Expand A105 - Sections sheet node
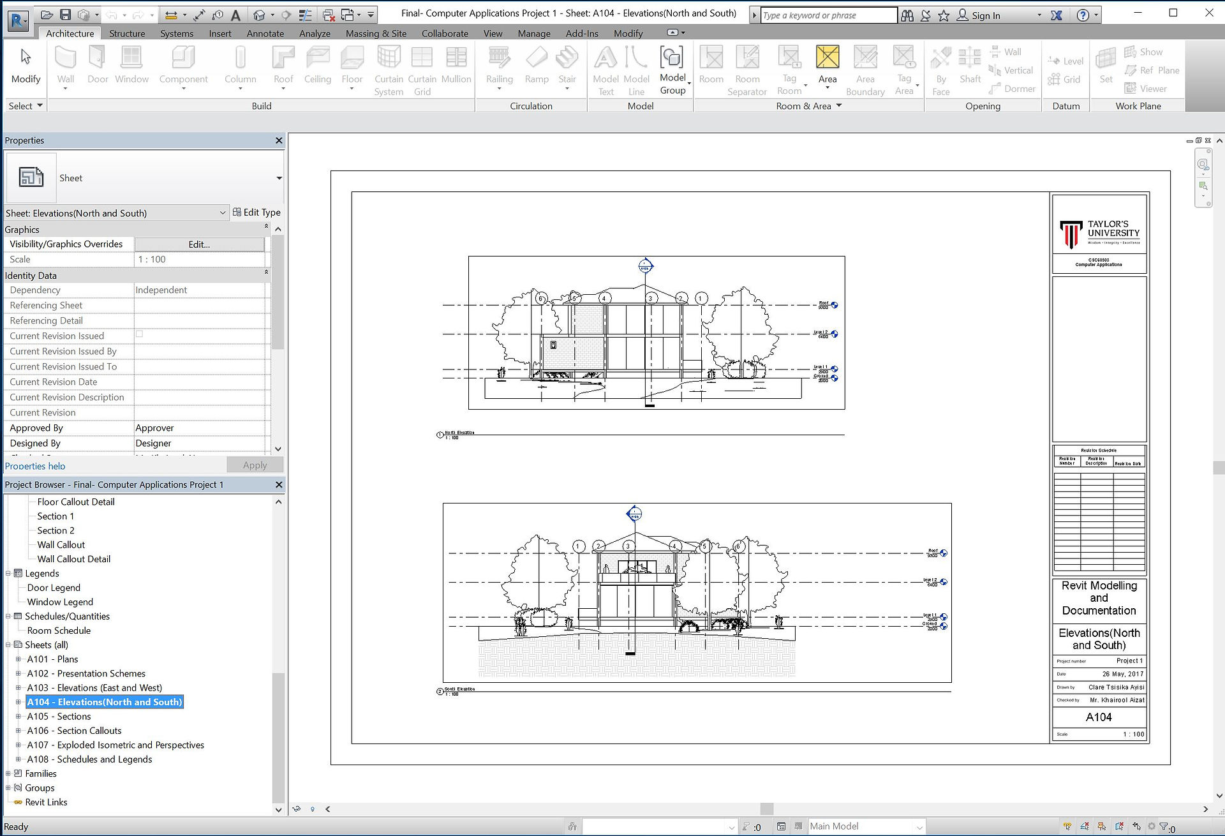 pos(18,717)
